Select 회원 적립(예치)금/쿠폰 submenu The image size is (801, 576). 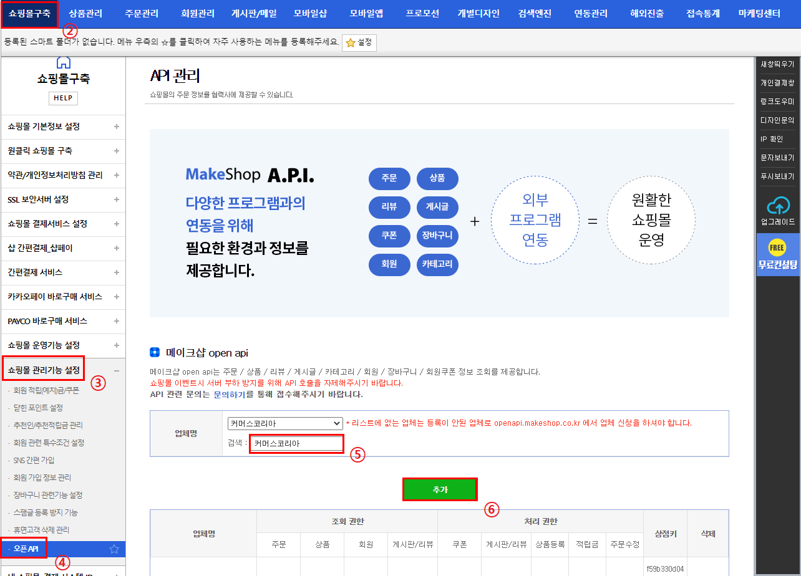pos(46,390)
